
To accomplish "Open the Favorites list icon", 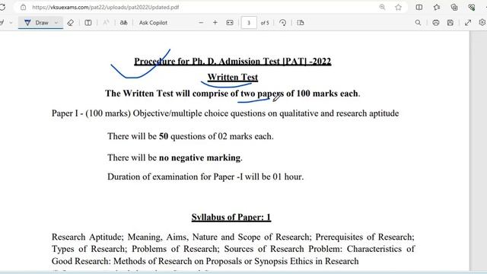I will point(437,7).
